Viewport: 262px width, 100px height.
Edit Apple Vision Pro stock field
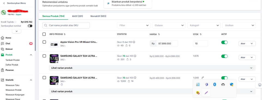point(201,43)
